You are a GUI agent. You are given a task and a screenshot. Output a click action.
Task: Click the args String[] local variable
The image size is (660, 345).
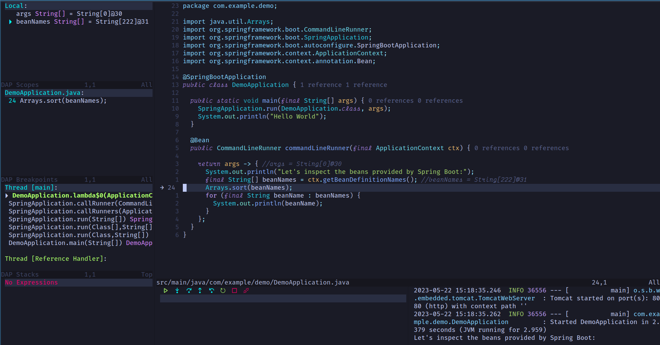[x=69, y=14]
